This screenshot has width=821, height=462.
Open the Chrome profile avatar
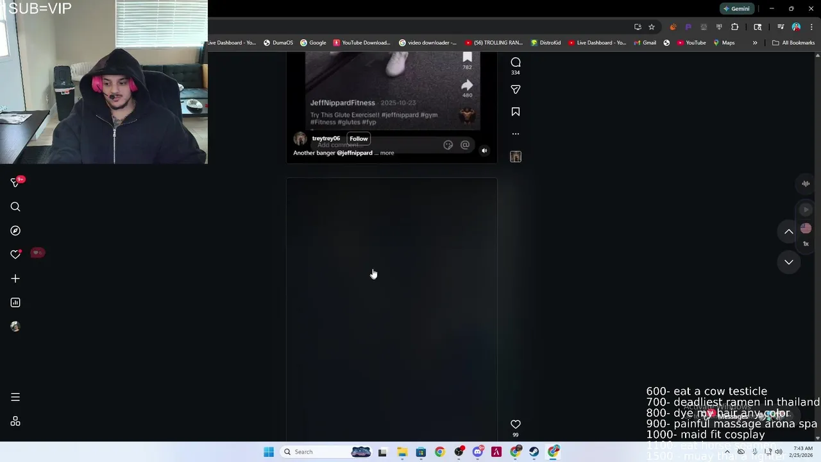(796, 27)
